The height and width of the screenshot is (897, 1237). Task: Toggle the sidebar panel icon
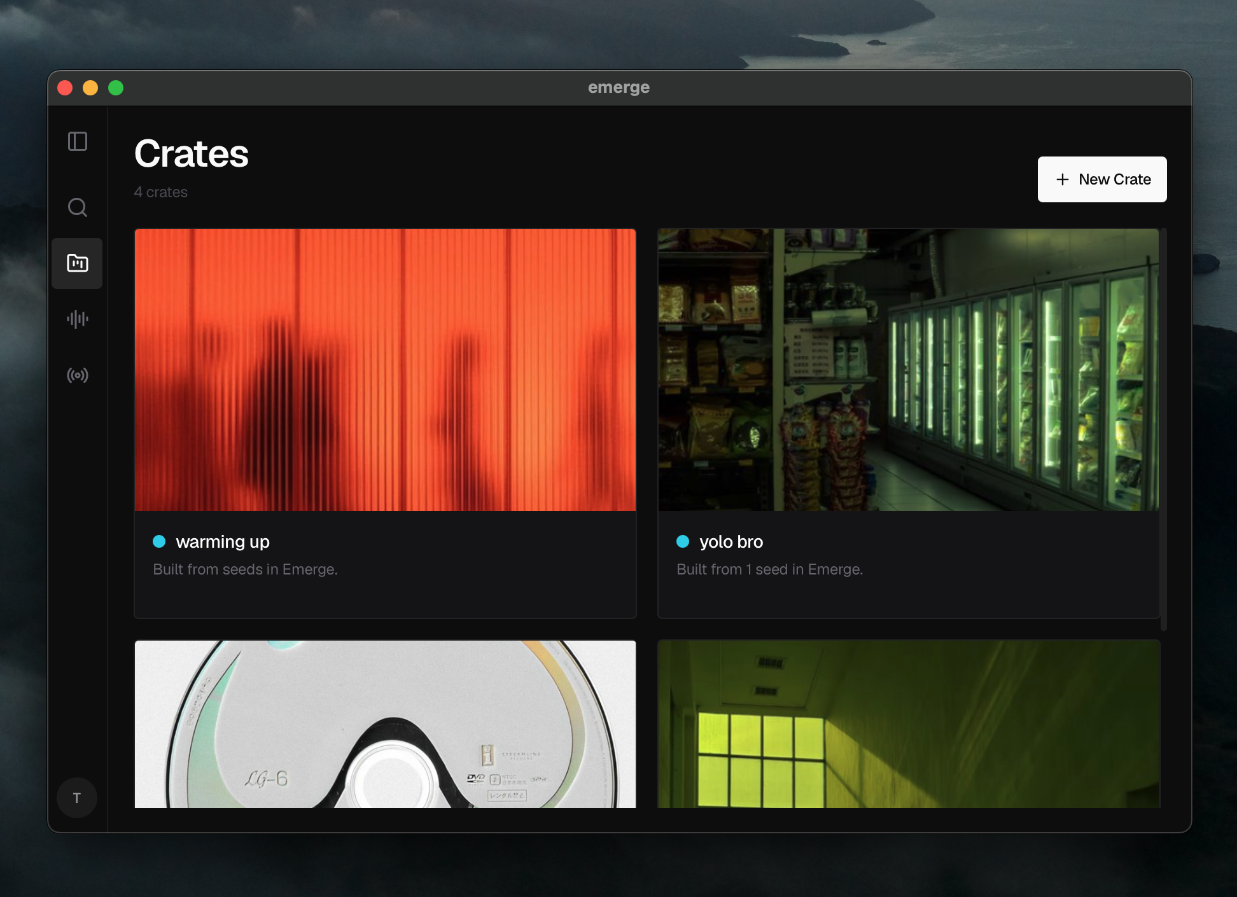click(x=77, y=141)
